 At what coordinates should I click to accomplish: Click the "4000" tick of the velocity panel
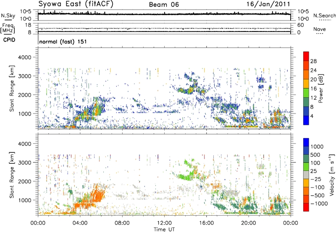tap(25, 144)
